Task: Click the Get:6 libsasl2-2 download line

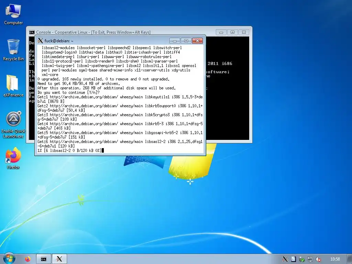Action: (120, 144)
